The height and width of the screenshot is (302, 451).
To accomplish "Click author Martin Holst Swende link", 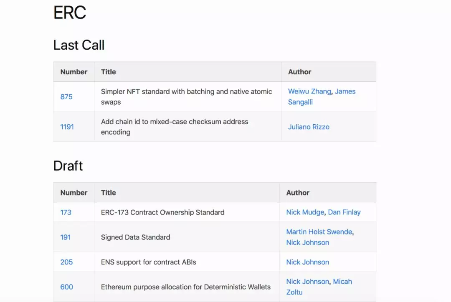I will coord(319,232).
